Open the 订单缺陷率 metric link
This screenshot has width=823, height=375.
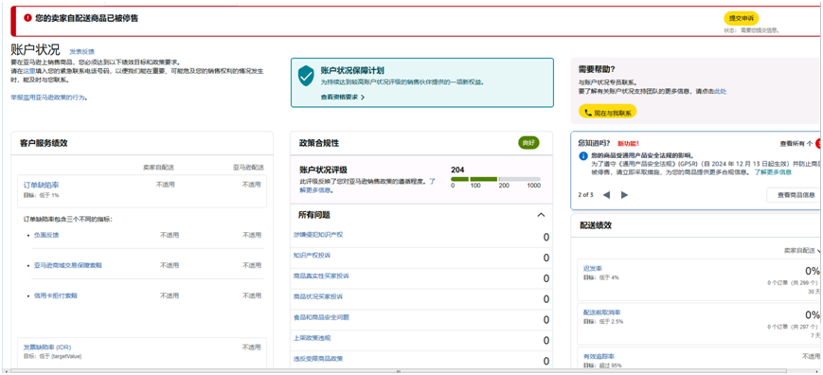[41, 185]
